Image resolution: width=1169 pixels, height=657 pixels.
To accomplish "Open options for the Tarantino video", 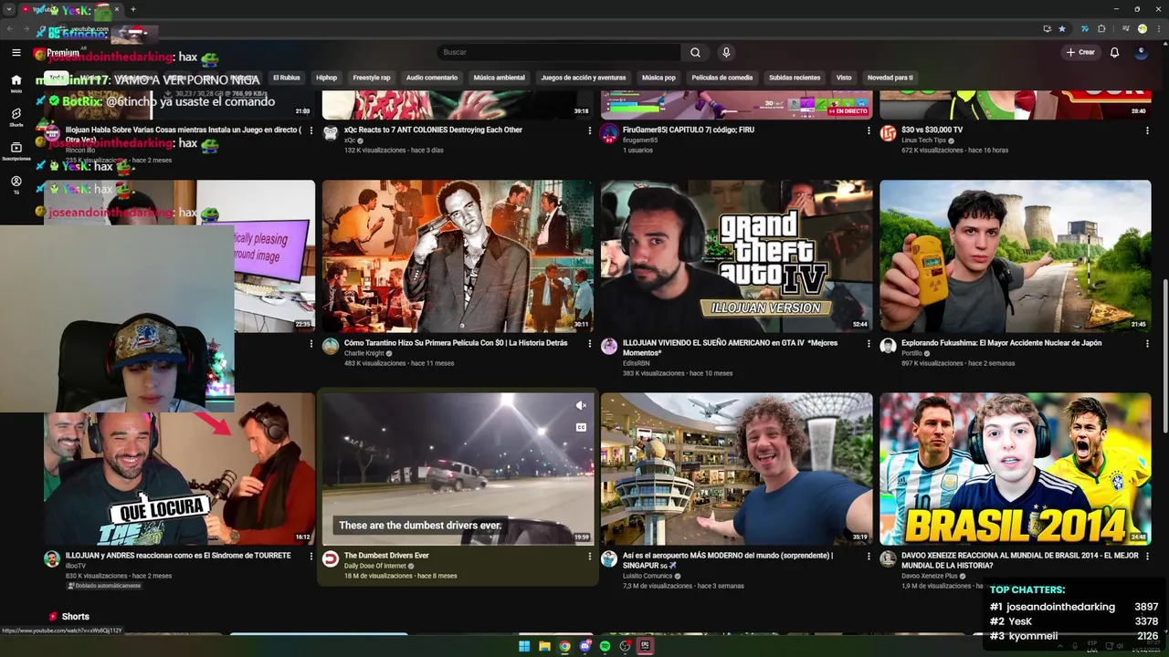I will [589, 344].
